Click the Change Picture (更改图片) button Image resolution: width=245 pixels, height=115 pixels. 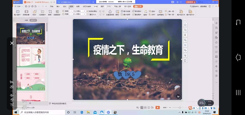137,11
